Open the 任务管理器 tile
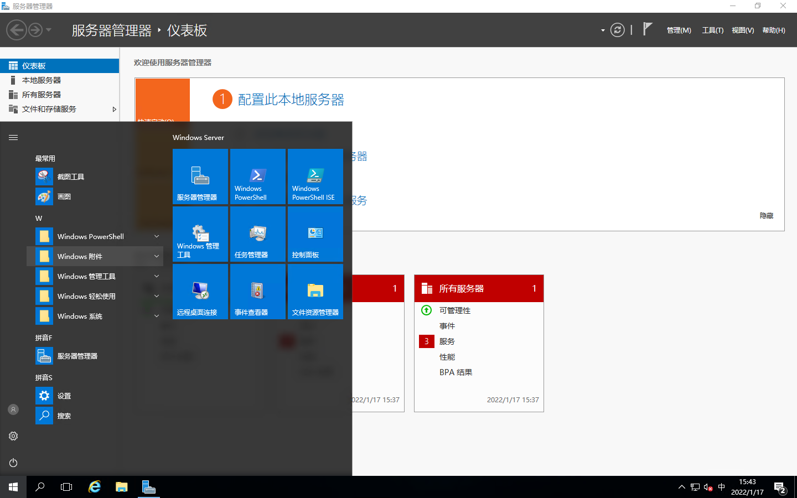 (x=258, y=234)
